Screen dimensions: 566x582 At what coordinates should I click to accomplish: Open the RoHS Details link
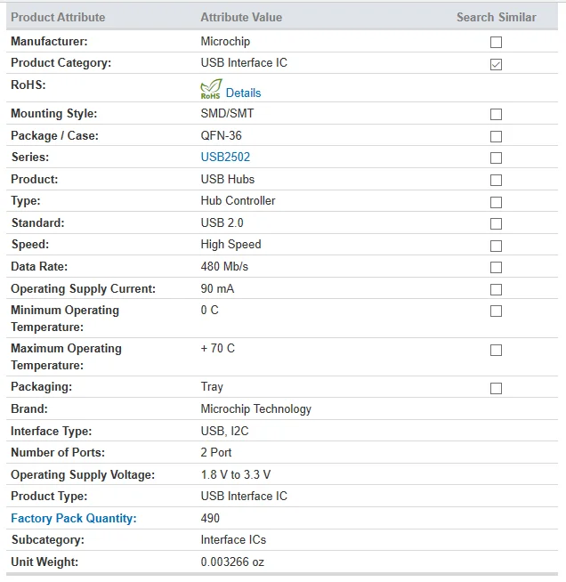[x=243, y=93]
